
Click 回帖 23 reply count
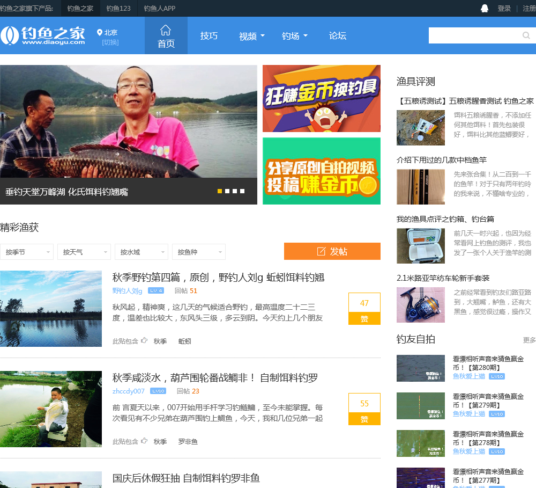coord(188,391)
